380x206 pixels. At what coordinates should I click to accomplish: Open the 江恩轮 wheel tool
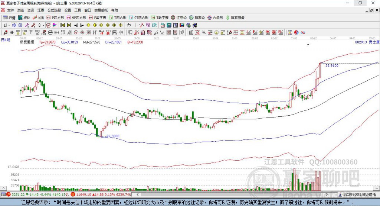[179, 18]
